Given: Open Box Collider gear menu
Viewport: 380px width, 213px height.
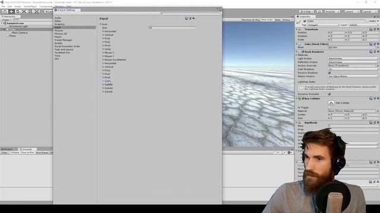Looking at the screenshot, I should [x=378, y=98].
